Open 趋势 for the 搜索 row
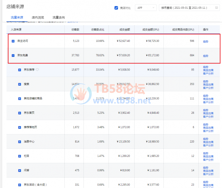 click(205, 81)
